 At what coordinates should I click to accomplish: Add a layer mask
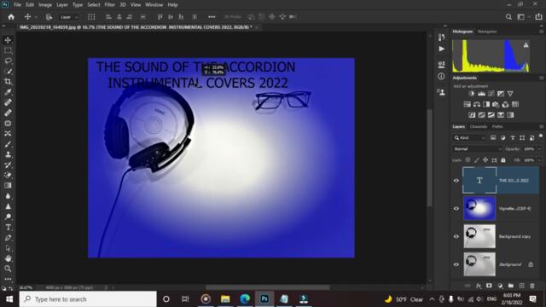click(x=489, y=286)
